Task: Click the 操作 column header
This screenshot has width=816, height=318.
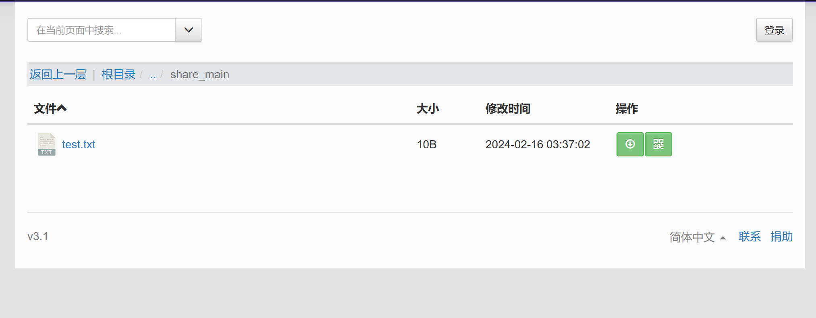Action: tap(627, 108)
